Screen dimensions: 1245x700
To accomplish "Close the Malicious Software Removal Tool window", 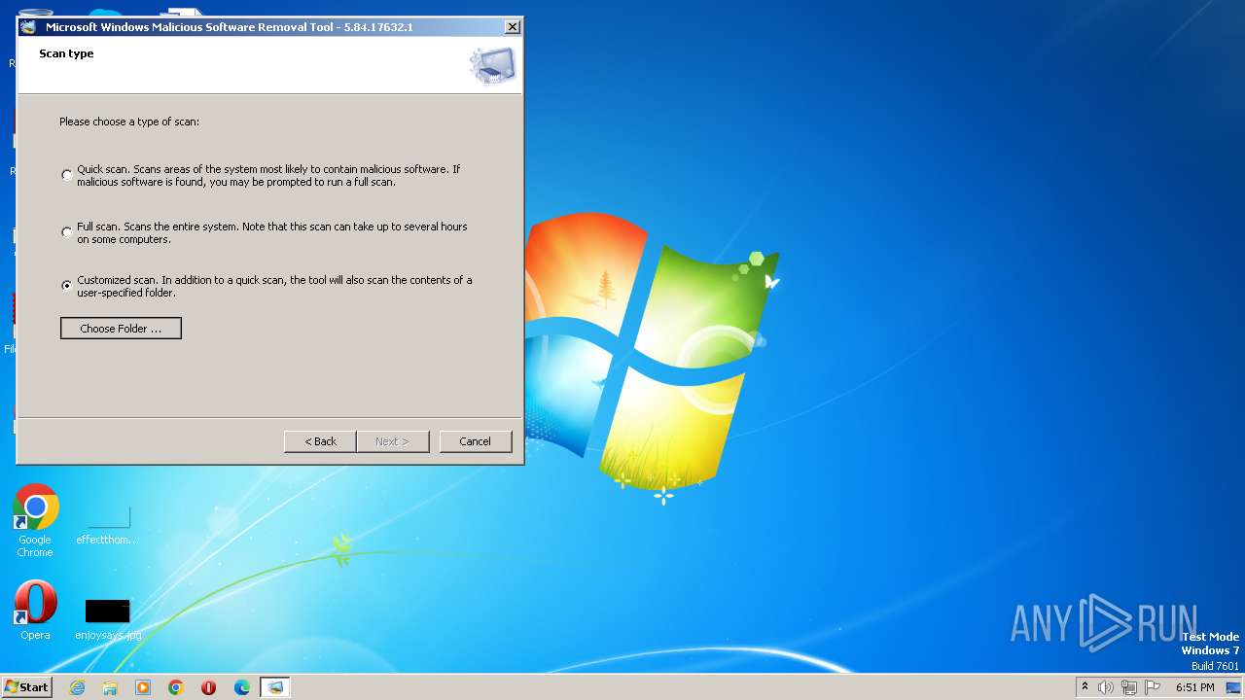I will pyautogui.click(x=512, y=27).
